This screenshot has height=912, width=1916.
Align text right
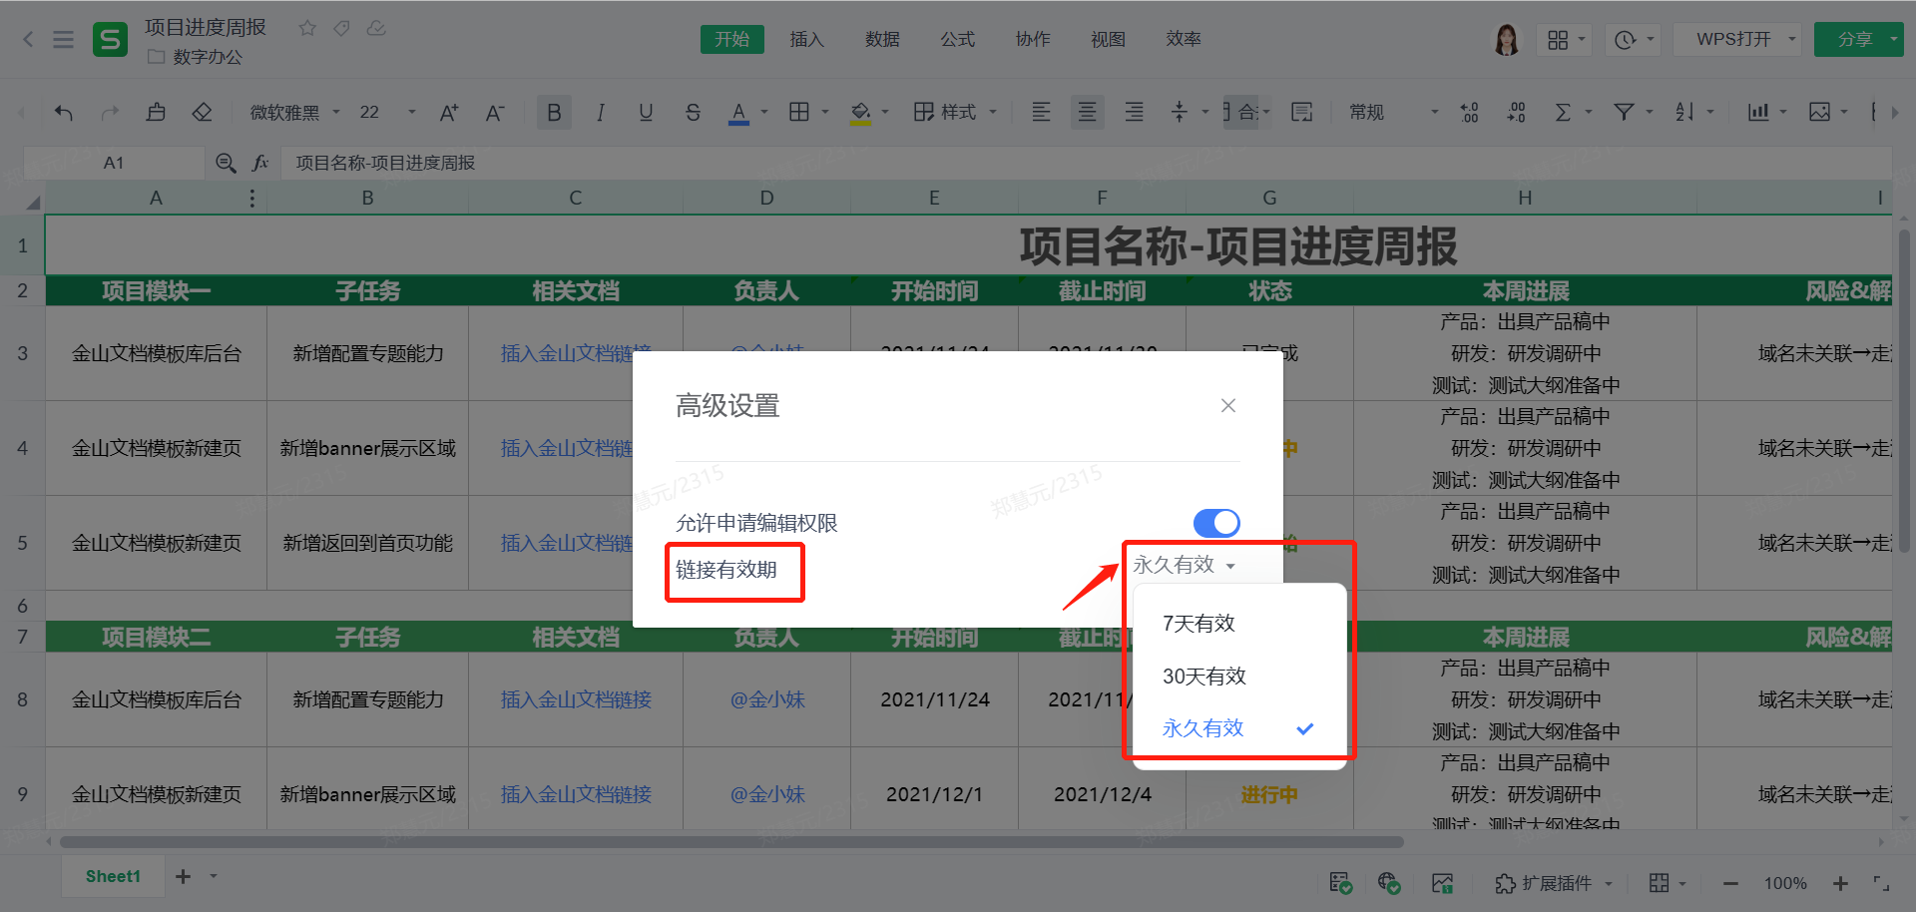1134,112
